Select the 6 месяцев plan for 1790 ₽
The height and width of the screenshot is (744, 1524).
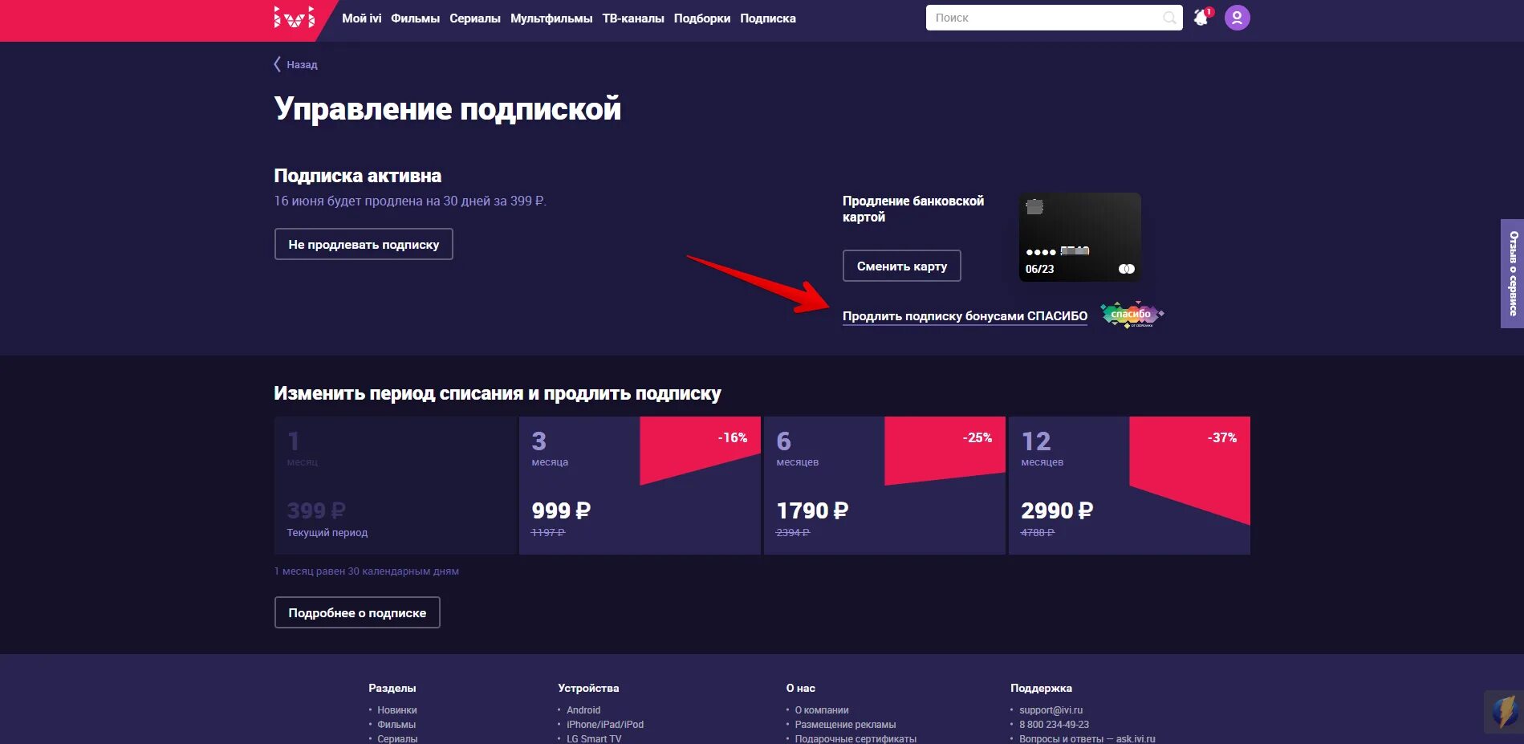tap(884, 486)
